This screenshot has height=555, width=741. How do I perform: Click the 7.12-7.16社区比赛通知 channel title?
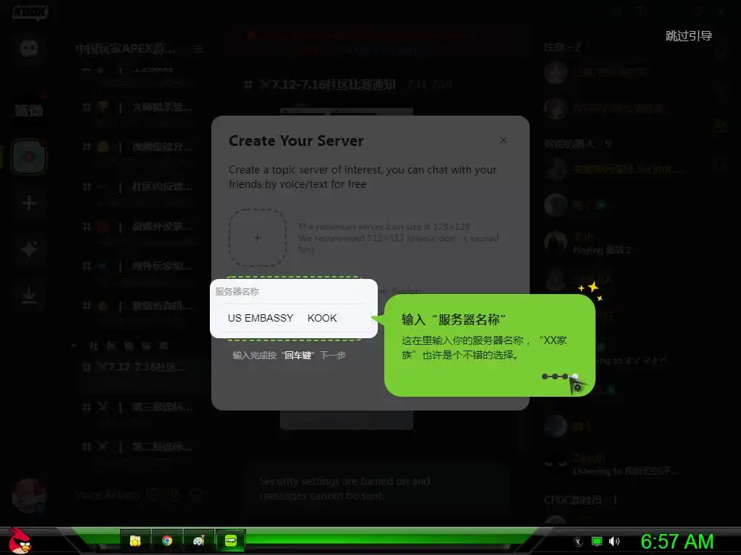327,85
